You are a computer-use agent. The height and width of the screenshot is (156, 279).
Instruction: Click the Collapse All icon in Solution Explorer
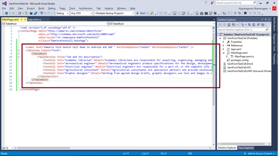pyautogui.click(x=258, y=25)
